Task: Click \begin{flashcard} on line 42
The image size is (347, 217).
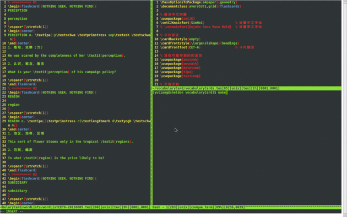Action: pyautogui.click(x=52, y=178)
